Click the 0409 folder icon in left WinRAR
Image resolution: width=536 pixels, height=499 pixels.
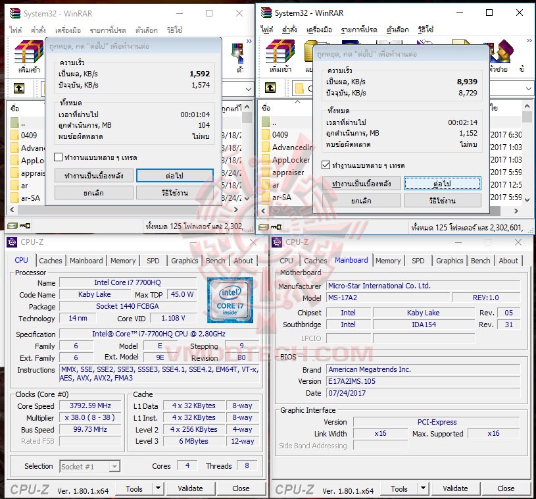click(x=14, y=135)
